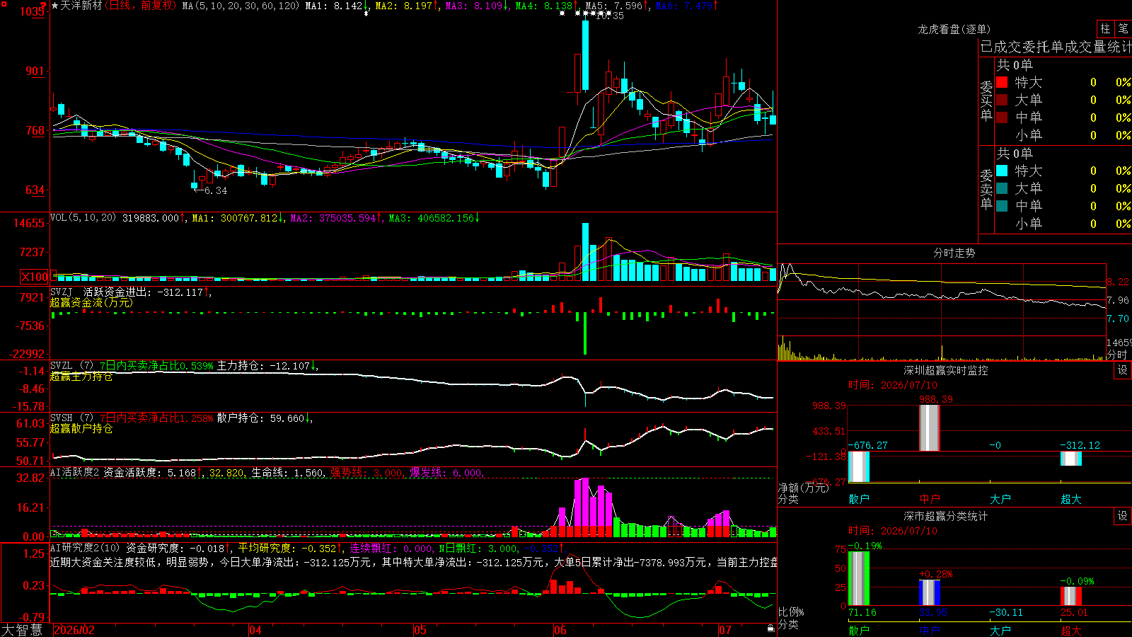Select the MA(5,10,20,30,60,120) indicator label
Screen dimensions: 1132x637
click(x=241, y=6)
